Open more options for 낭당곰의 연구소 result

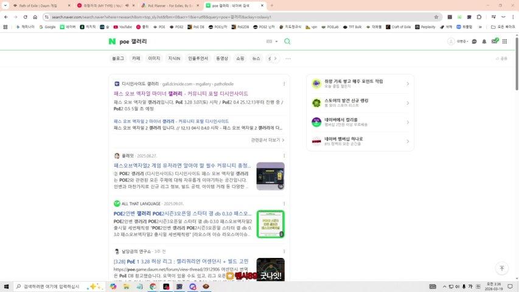(x=284, y=252)
